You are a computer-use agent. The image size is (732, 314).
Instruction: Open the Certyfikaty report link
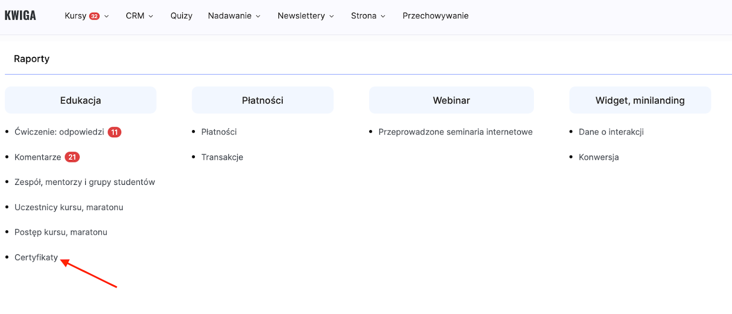[36, 257]
